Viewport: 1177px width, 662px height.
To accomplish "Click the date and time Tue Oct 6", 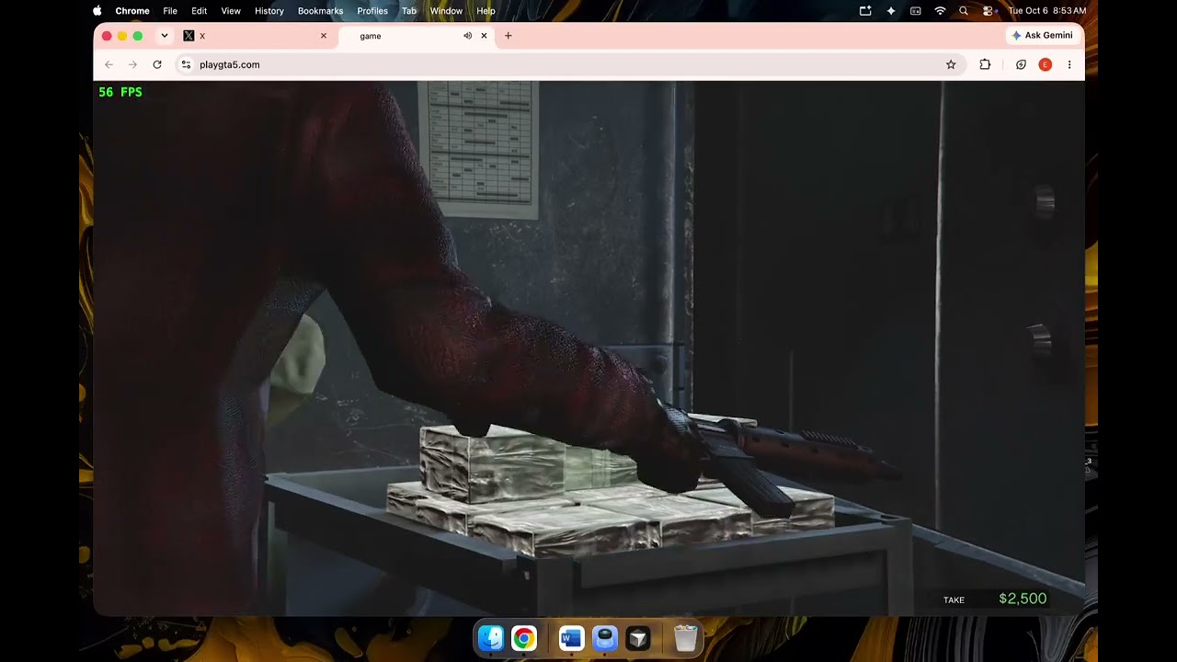I will coord(1047,11).
